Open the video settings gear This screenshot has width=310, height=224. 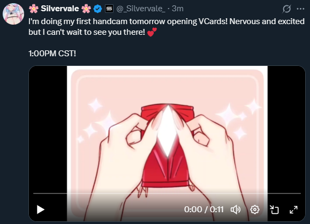coord(255,210)
